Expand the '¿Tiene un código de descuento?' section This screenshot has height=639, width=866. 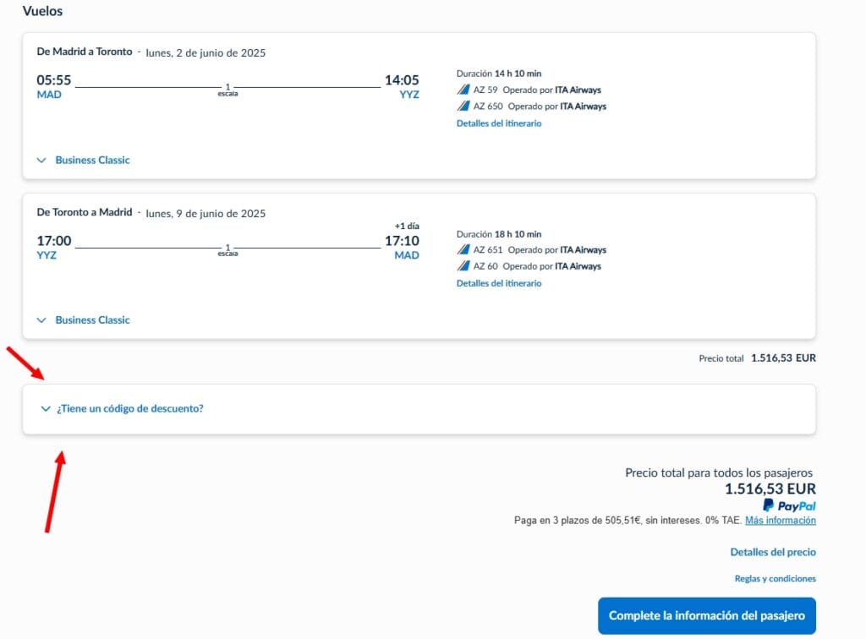pos(129,409)
